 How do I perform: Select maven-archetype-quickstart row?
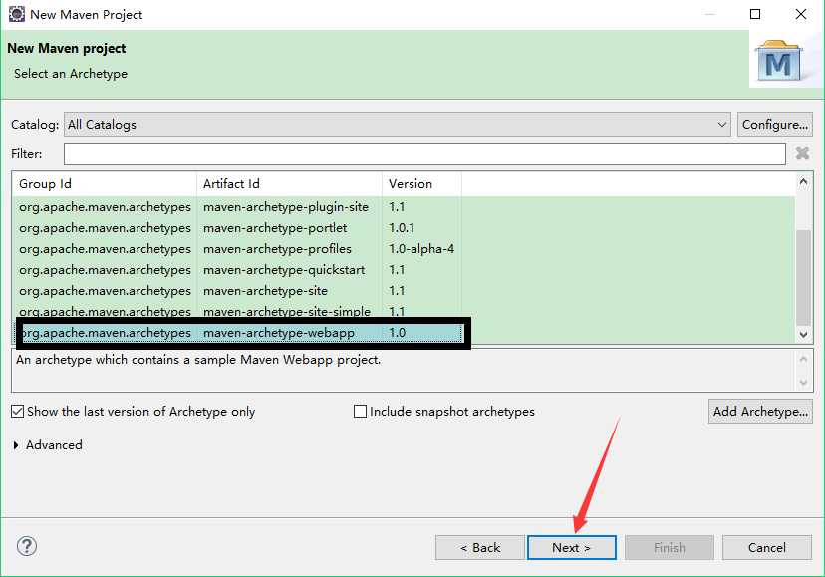[237, 269]
